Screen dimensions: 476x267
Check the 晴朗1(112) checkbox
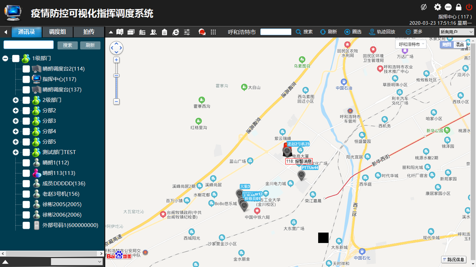coord(26,163)
